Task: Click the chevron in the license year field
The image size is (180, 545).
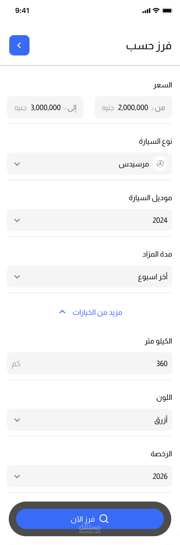Action: click(18, 476)
